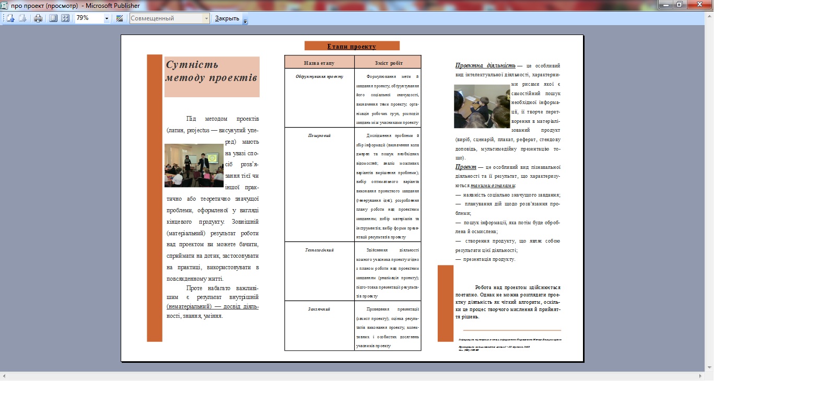The height and width of the screenshot is (413, 817).
Task: Click the vertical scrollbar down arrow
Action: [x=709, y=368]
